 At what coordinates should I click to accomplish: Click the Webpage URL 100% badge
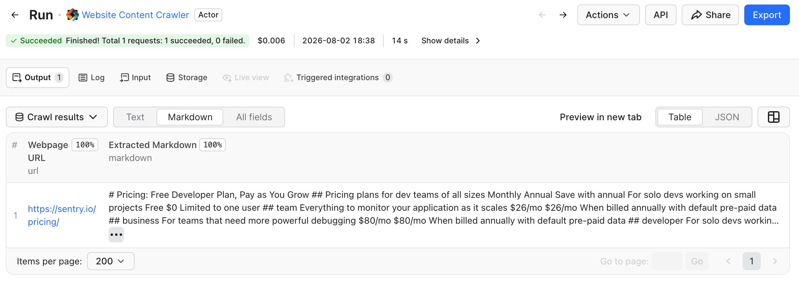pyautogui.click(x=85, y=145)
